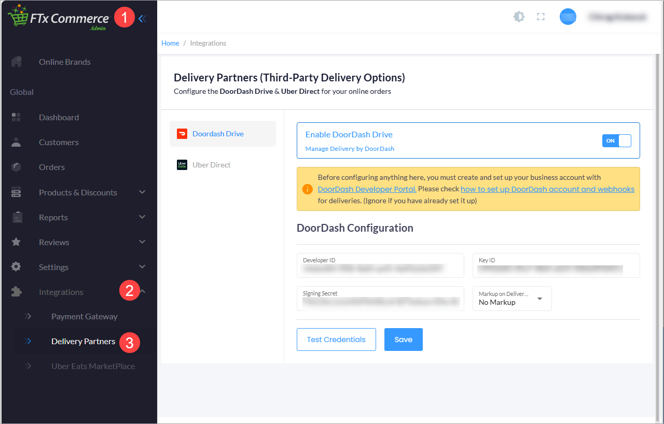The height and width of the screenshot is (424, 664).
Task: Click the Integrations breadcrumb text
Action: [x=208, y=43]
